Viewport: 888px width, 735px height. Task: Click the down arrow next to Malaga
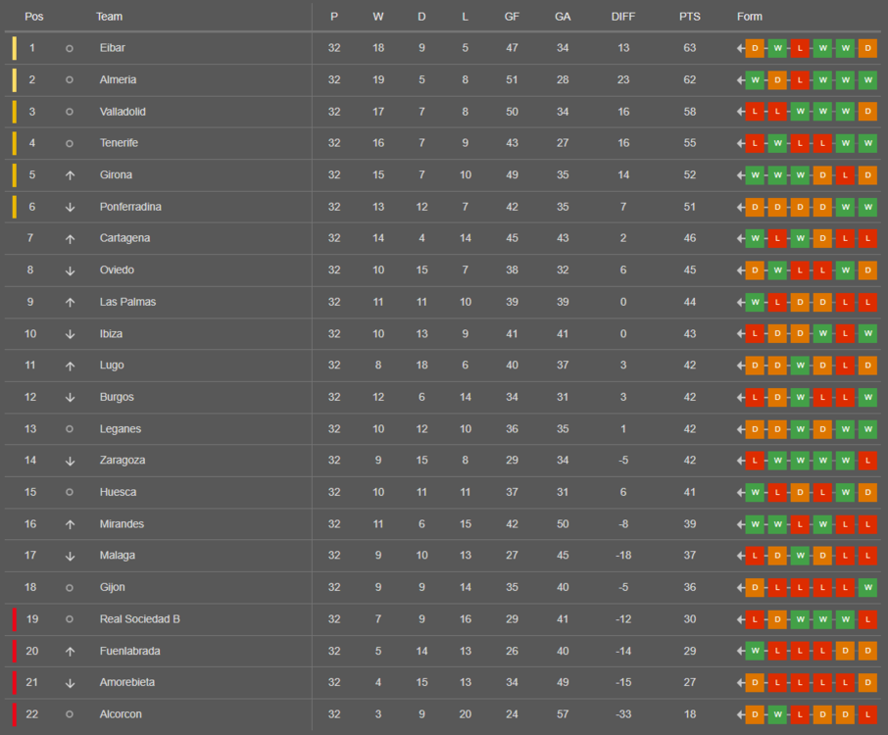click(70, 556)
